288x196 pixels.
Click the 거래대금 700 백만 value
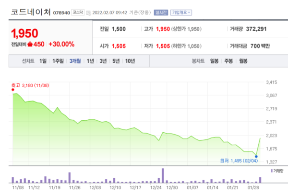[x=260, y=46]
